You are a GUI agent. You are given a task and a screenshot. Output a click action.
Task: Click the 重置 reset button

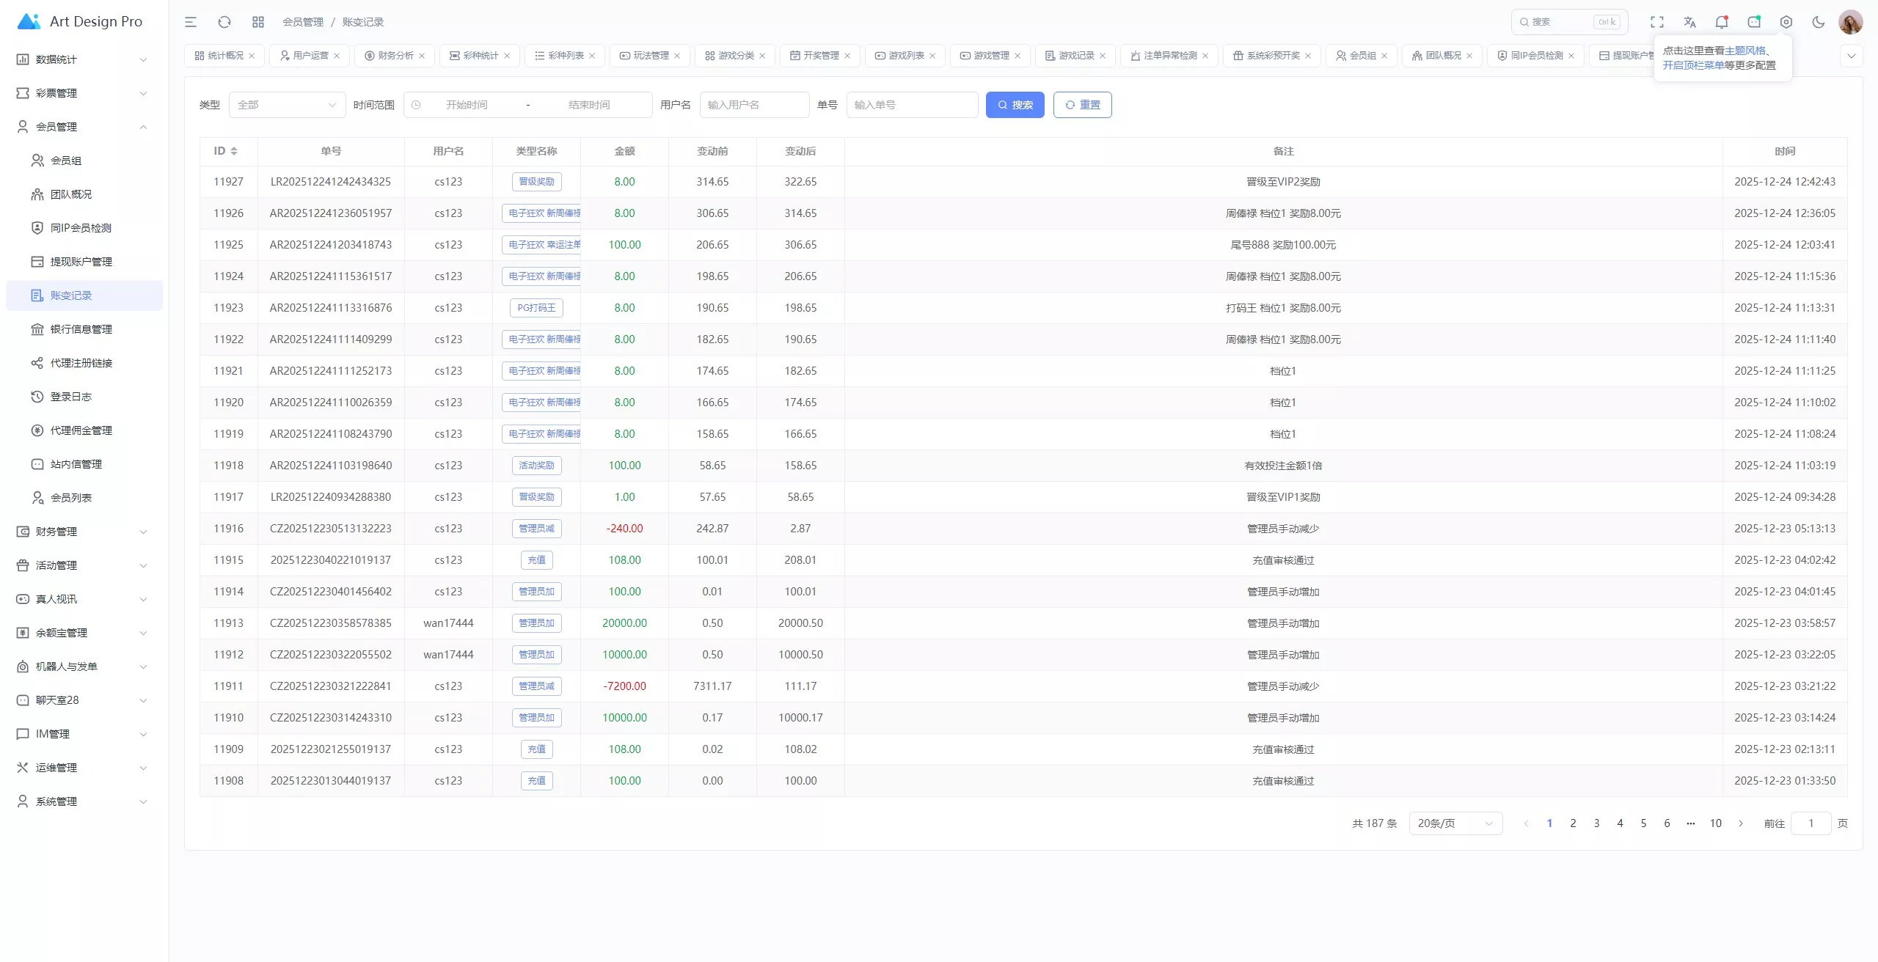[x=1082, y=105]
